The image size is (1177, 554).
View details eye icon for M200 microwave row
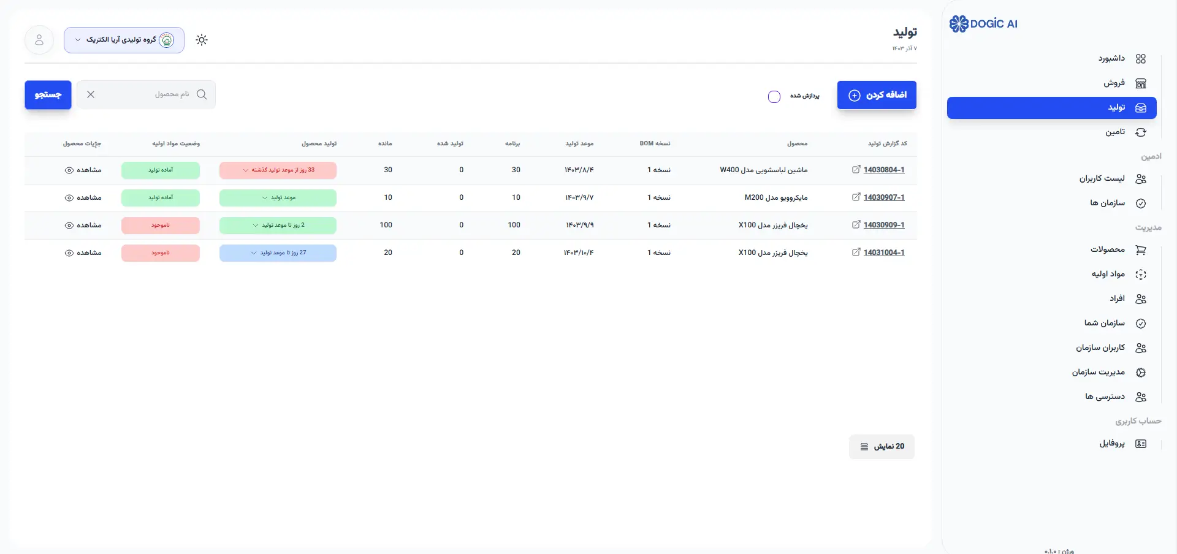pyautogui.click(x=69, y=198)
